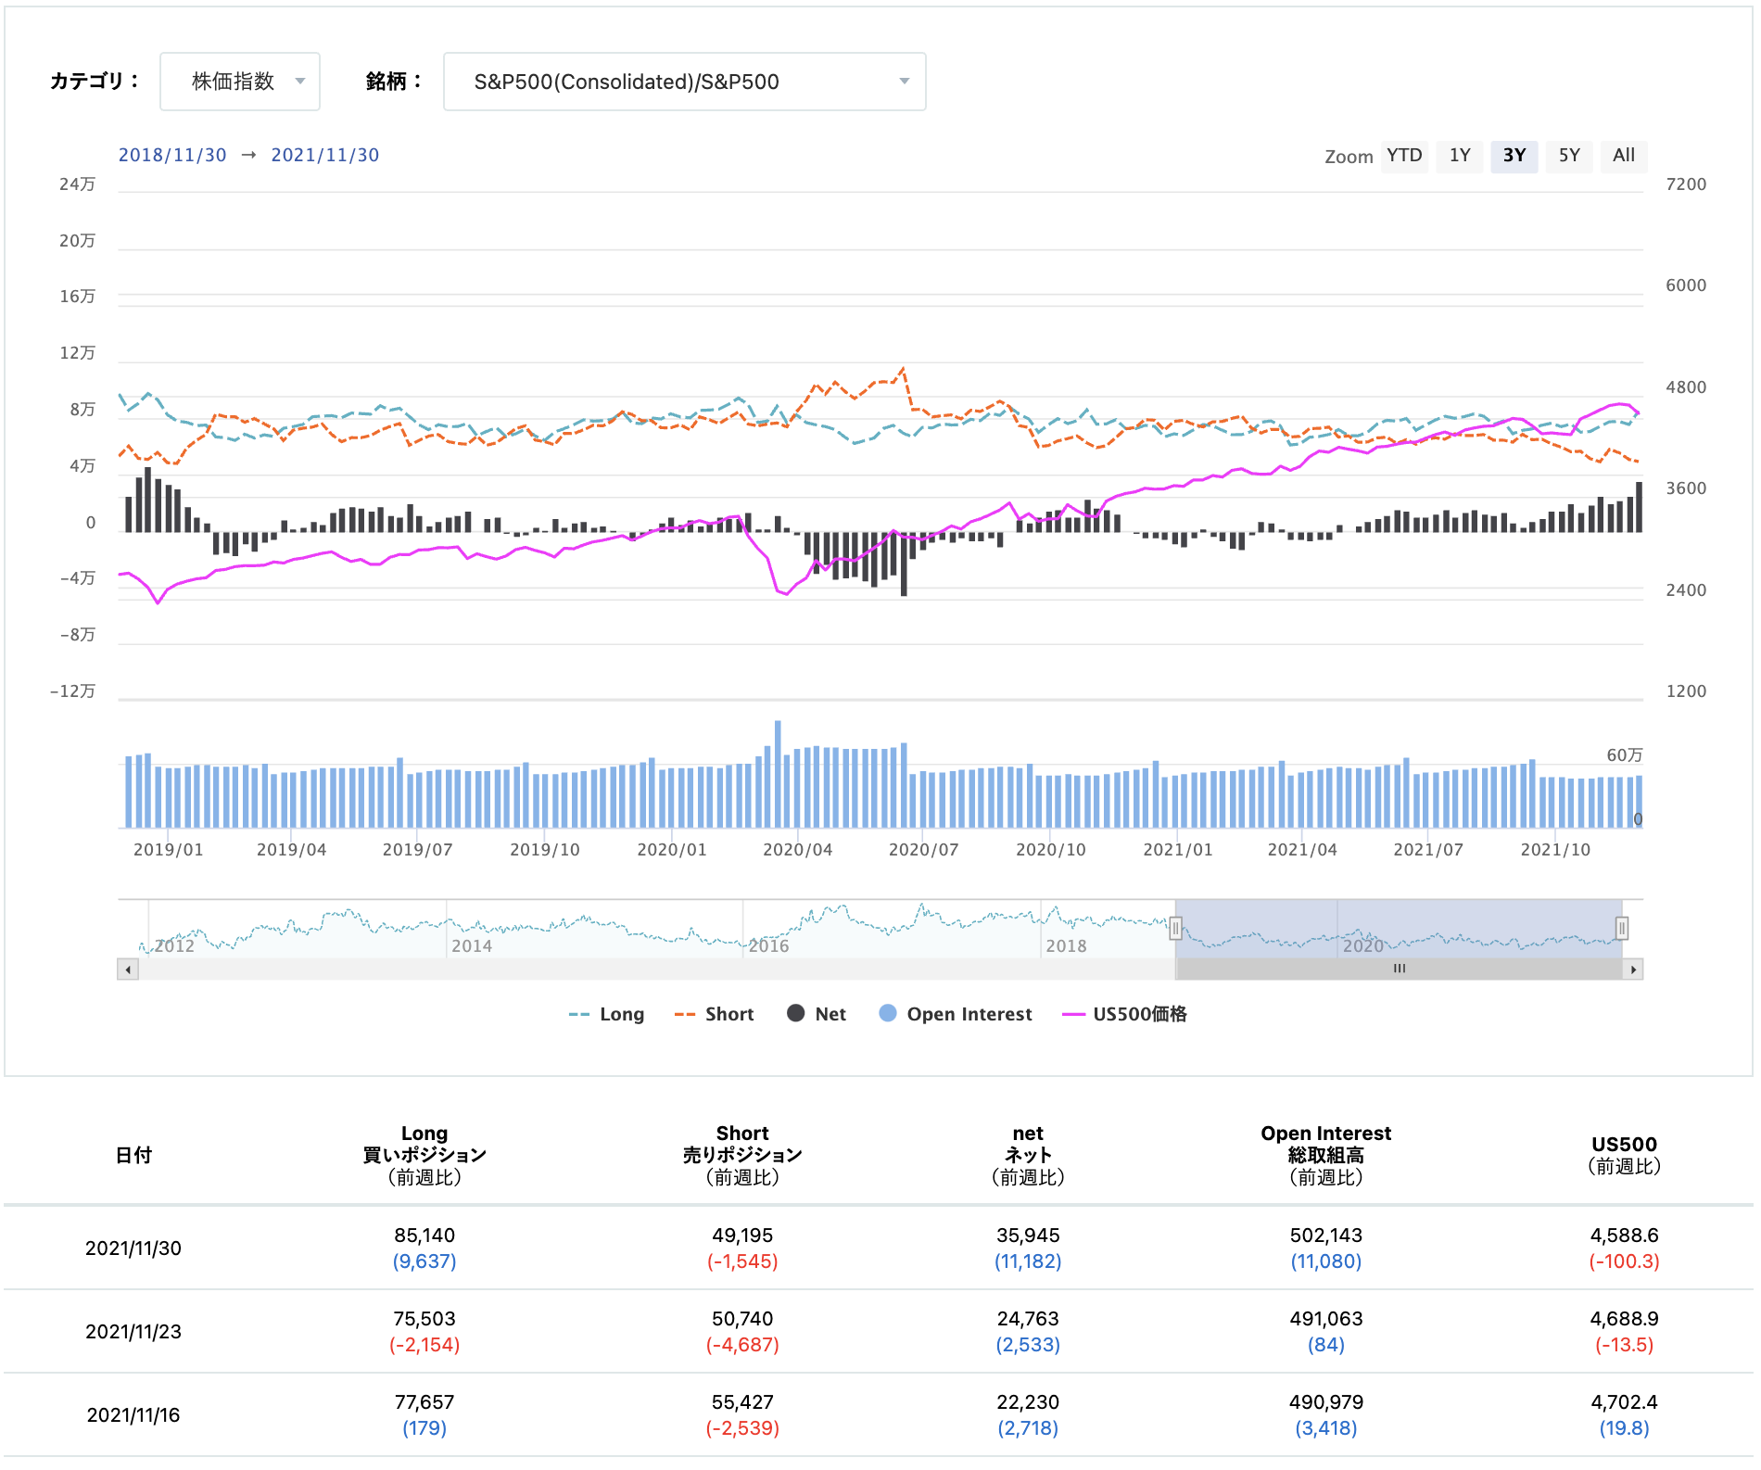Click the navigator right range handle

coord(1622,928)
